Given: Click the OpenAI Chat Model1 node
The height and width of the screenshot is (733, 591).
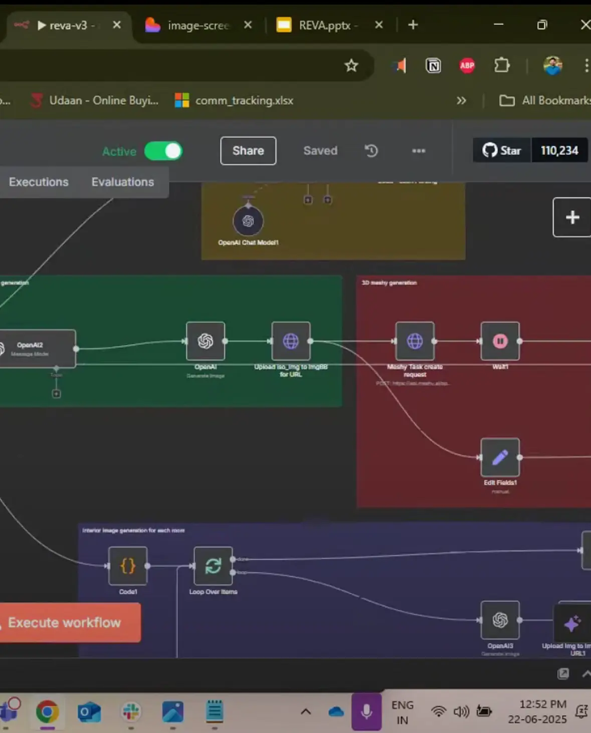Looking at the screenshot, I should (x=248, y=221).
